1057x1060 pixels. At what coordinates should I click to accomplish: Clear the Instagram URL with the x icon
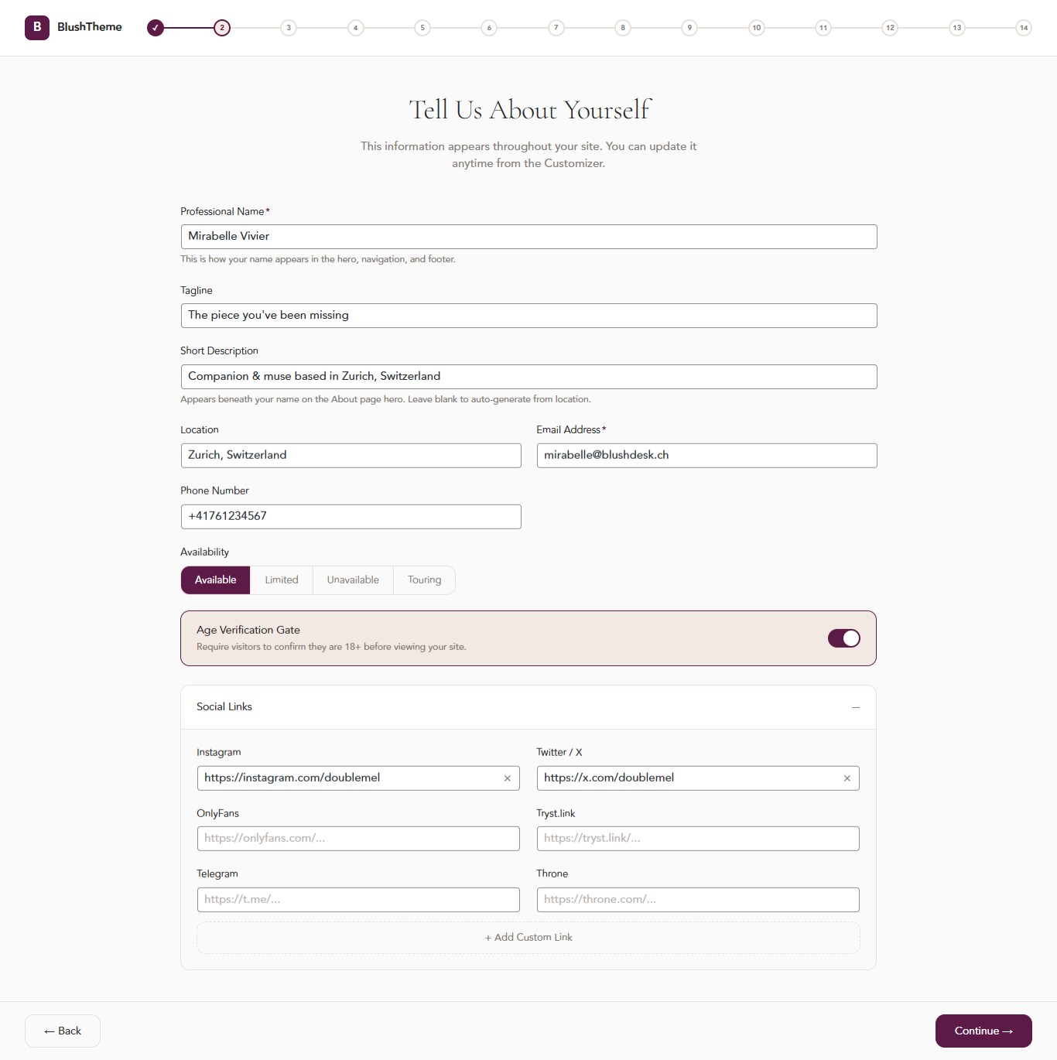pos(508,778)
